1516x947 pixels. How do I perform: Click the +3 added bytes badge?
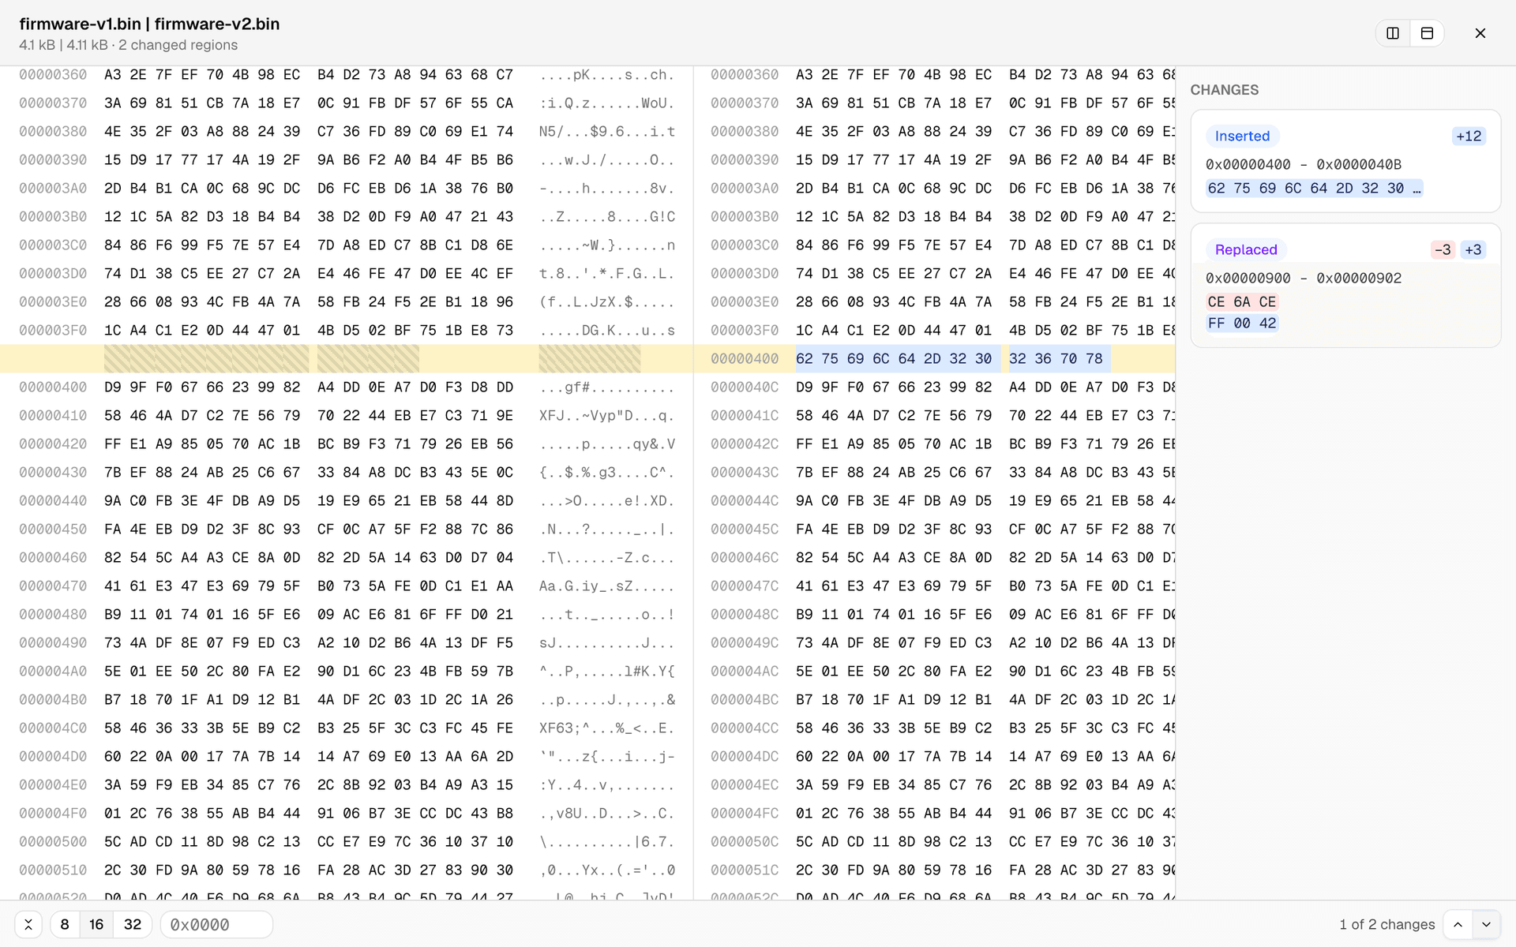coord(1473,249)
